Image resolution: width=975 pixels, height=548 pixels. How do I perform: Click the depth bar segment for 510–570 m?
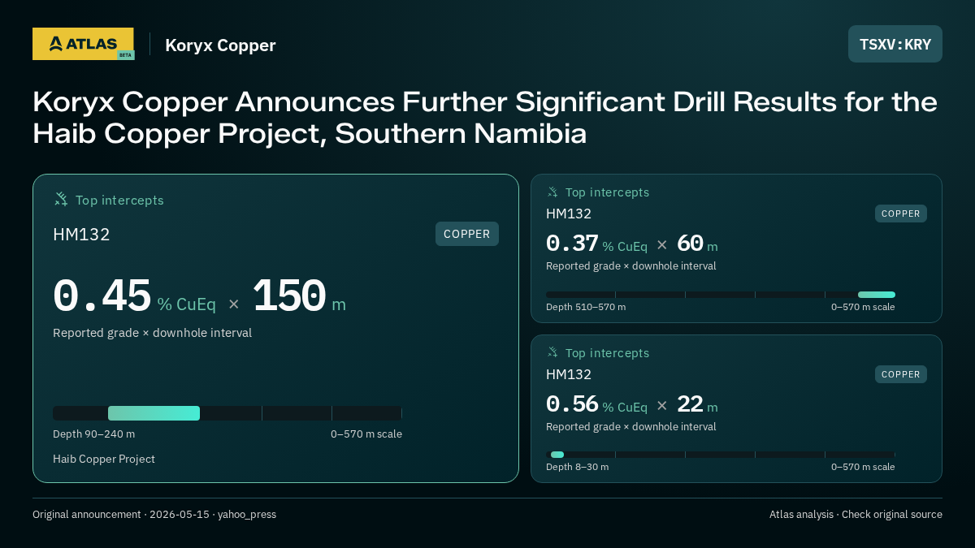tap(877, 295)
